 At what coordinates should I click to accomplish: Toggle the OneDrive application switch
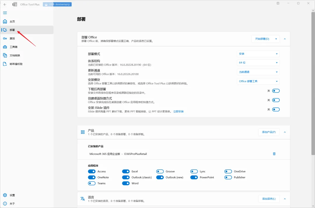coord(228,171)
